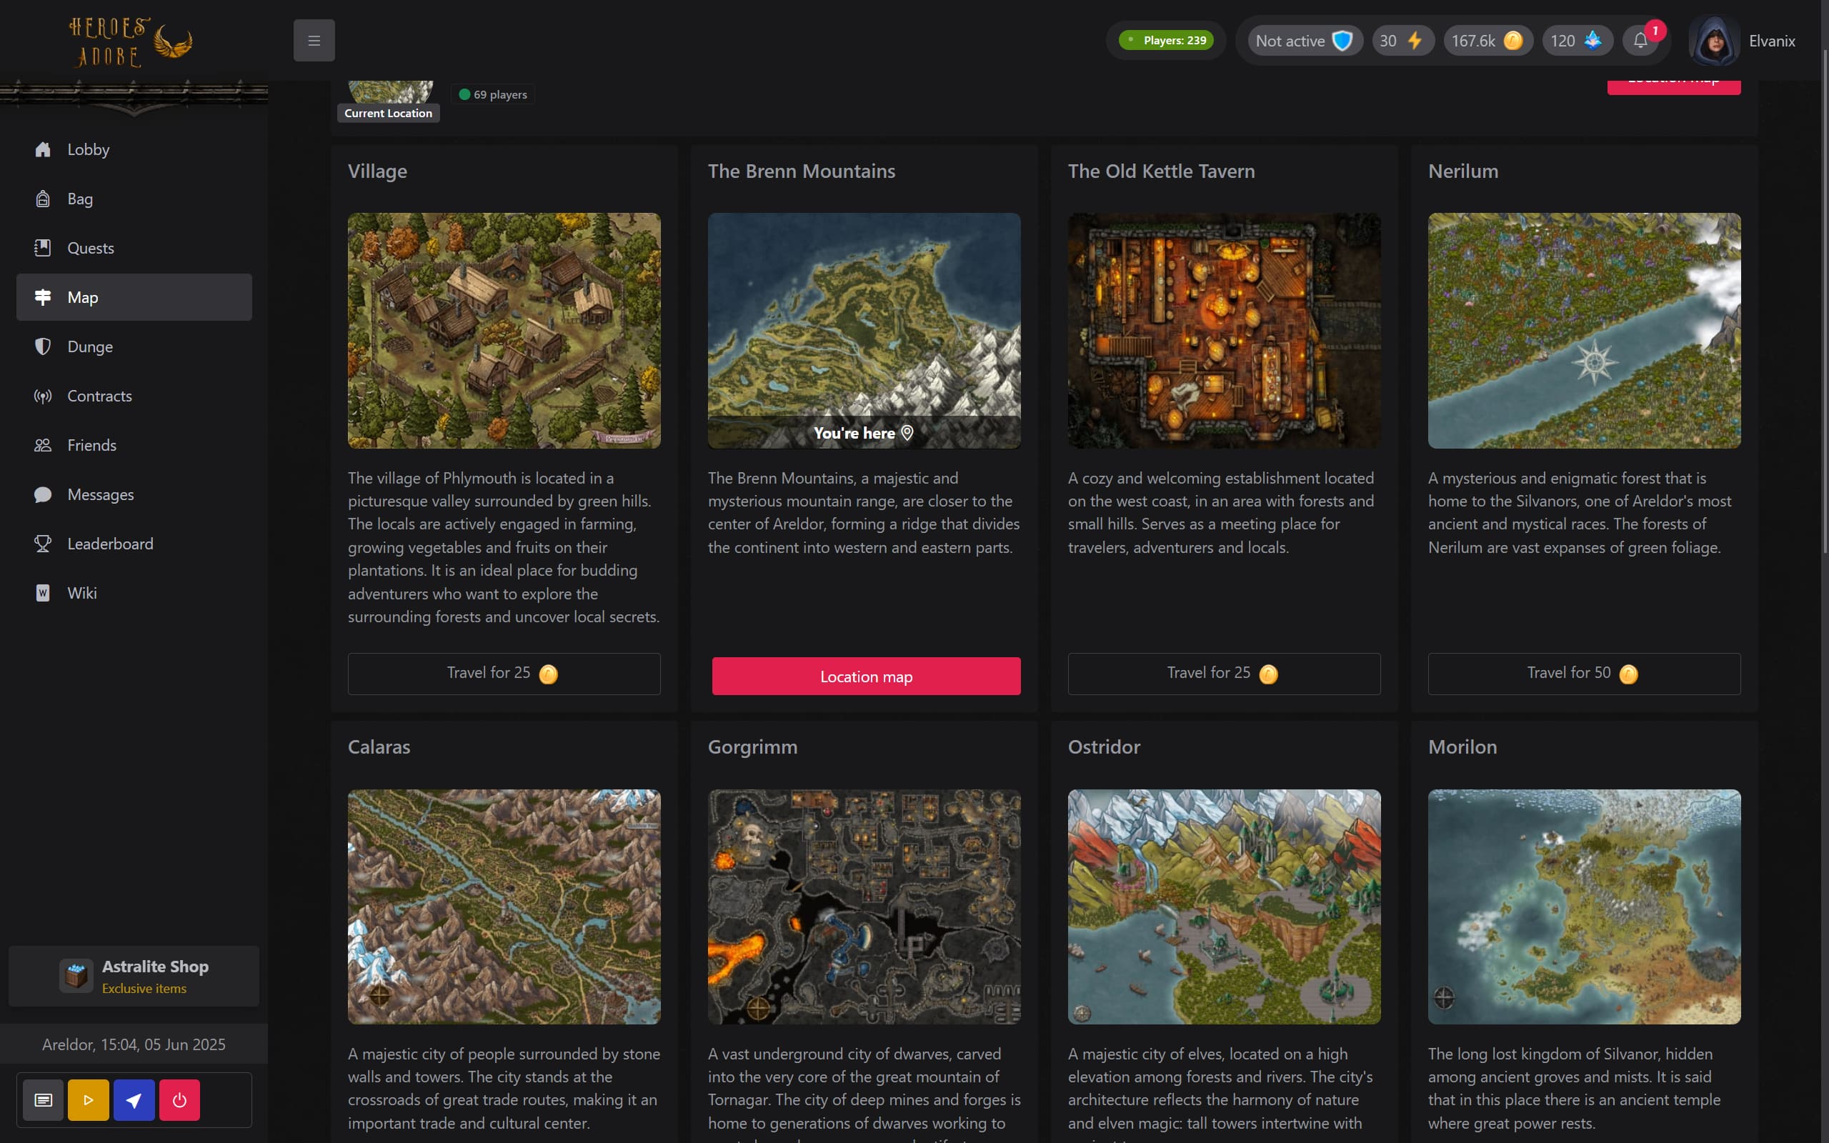Click the 167.6k gold coin balance
The width and height of the screenshot is (1829, 1143).
coord(1487,40)
